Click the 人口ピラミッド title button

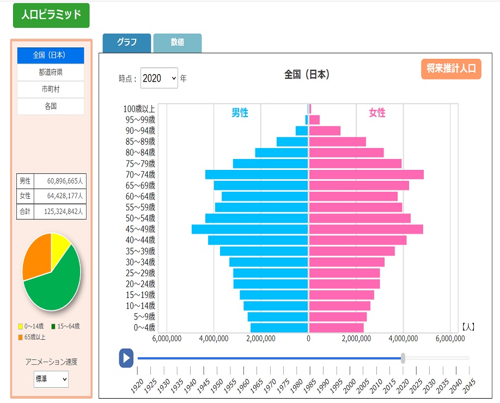pyautogui.click(x=51, y=15)
